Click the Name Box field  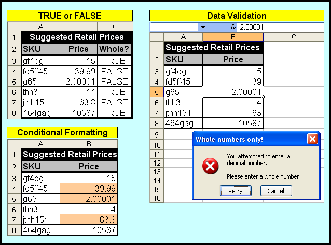coord(174,27)
